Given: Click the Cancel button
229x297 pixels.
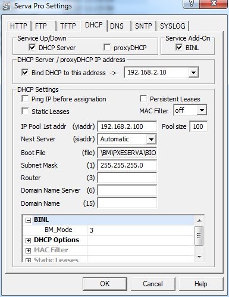Looking at the screenshot, I should tap(153, 284).
